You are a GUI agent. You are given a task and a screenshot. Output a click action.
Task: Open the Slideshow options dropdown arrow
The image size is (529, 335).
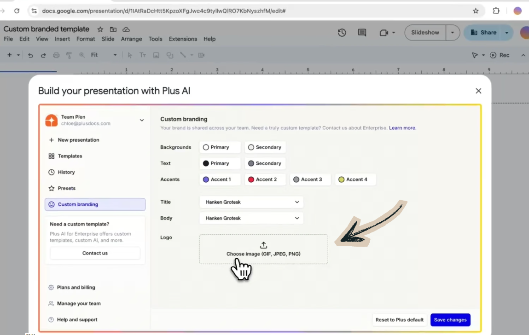point(453,33)
